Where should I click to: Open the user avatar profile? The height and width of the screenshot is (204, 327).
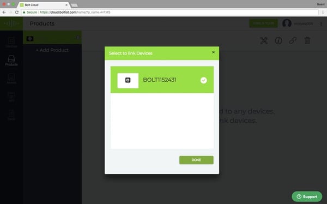point(287,23)
